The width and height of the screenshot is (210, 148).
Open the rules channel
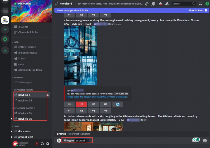31,64
